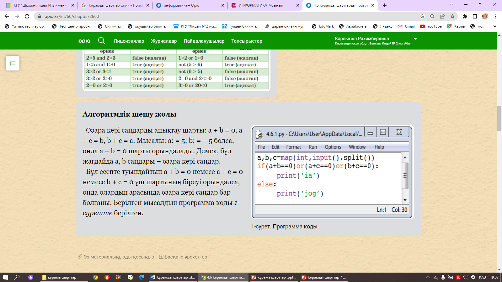
Task: Click the address bar URL field
Action: (220, 16)
